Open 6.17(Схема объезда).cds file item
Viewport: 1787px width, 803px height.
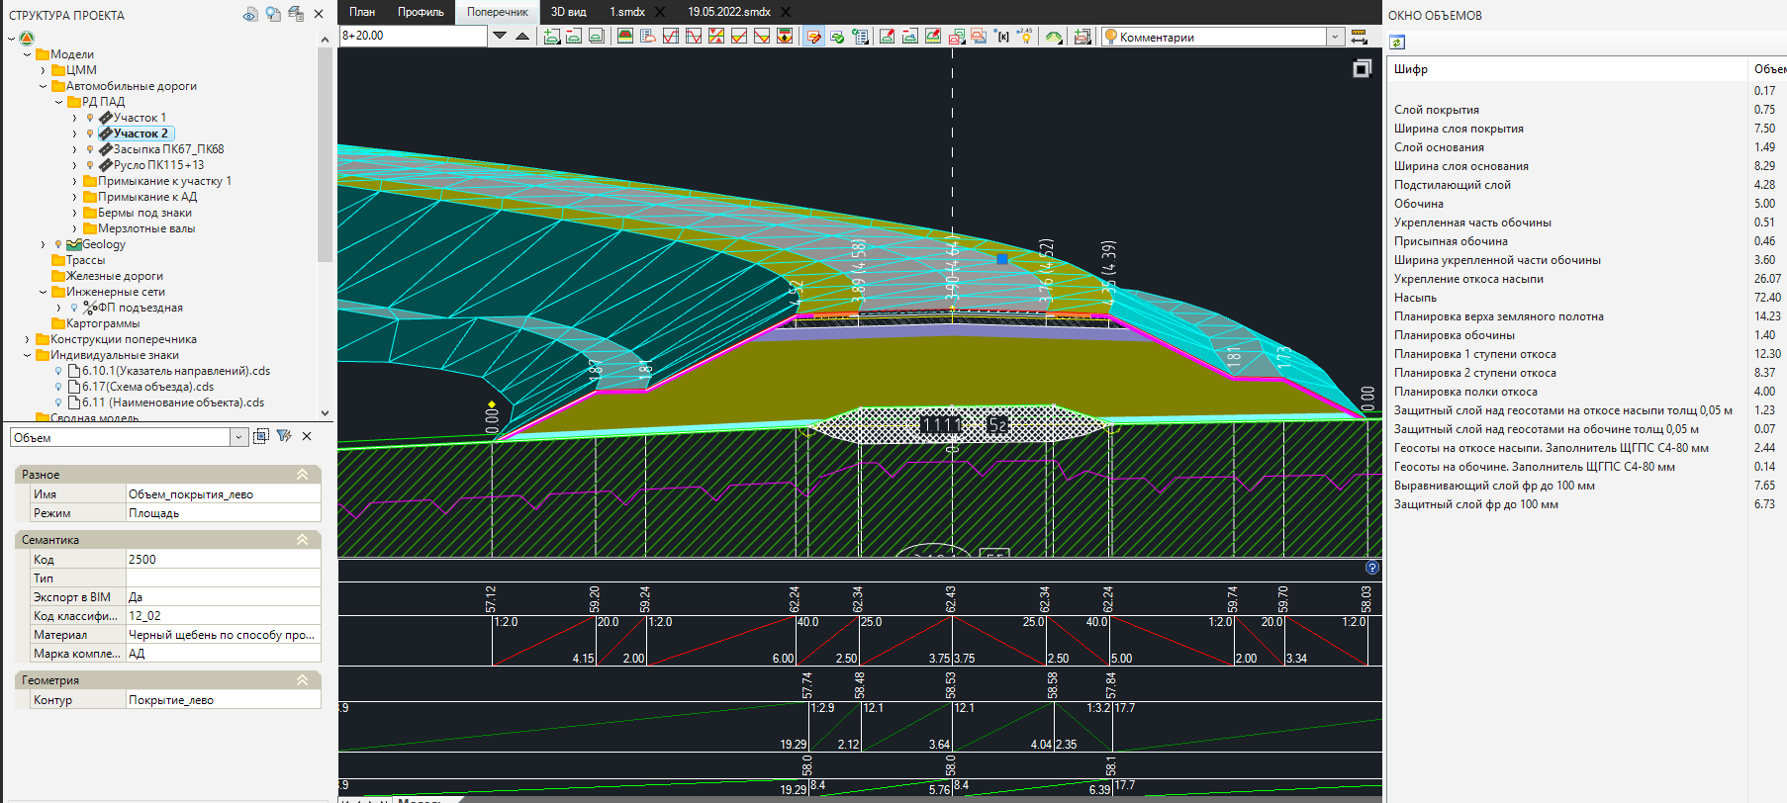(x=147, y=387)
